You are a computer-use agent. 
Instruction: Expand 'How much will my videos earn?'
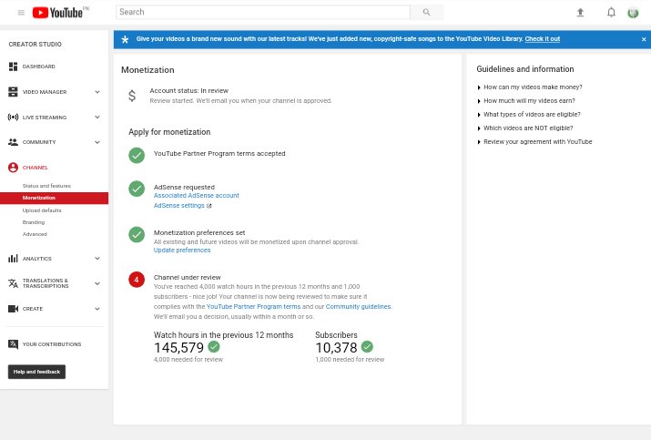click(526, 101)
